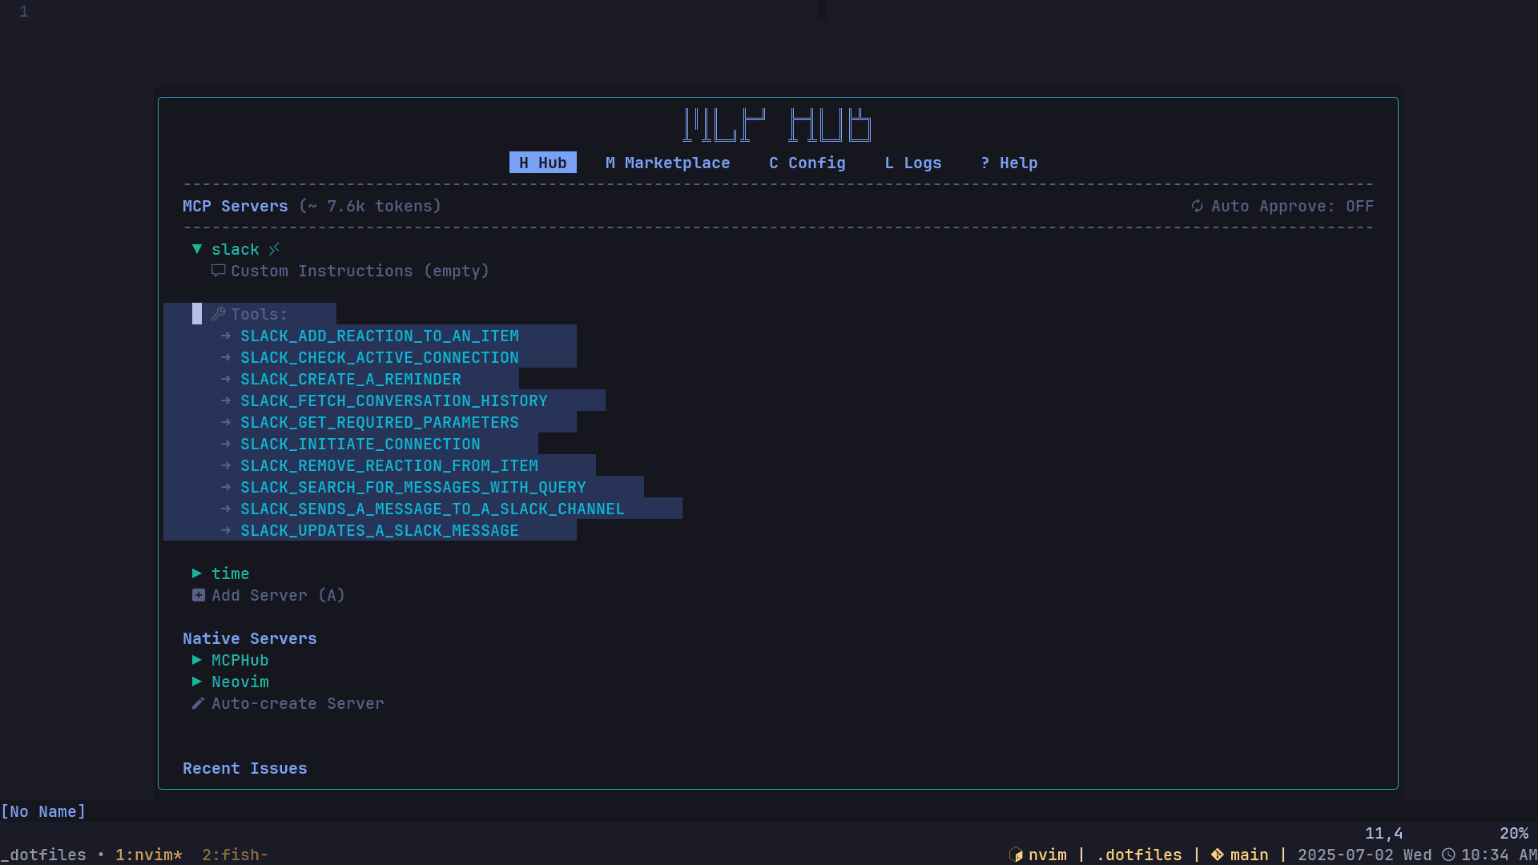Click the refresh icon beside Auto Approve

pos(1197,206)
